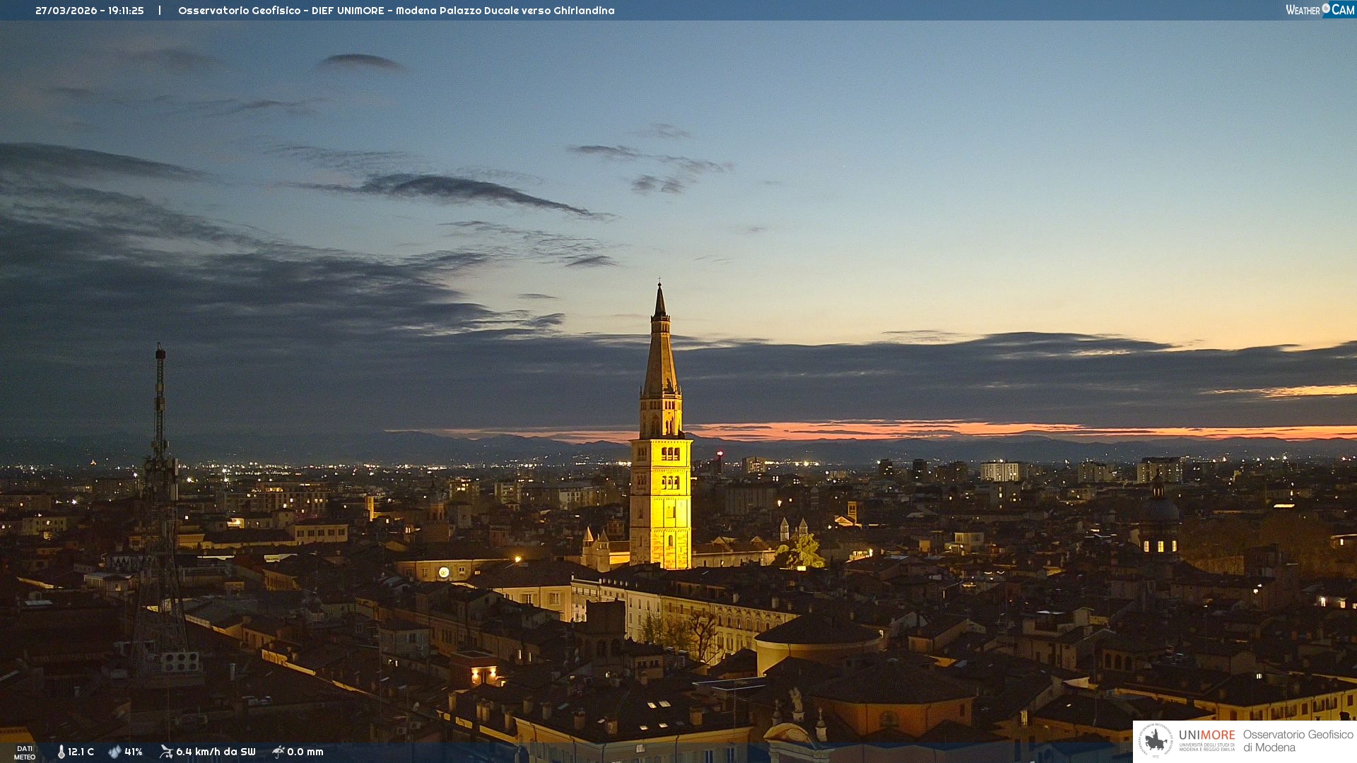Click the camera lens icon in WeatherCam logo
Screen dimensions: 1357x763
point(1326,8)
